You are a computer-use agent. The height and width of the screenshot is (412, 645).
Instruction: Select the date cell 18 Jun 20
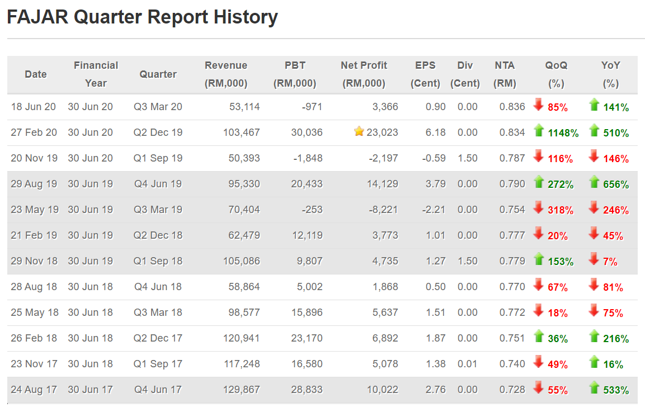point(34,107)
